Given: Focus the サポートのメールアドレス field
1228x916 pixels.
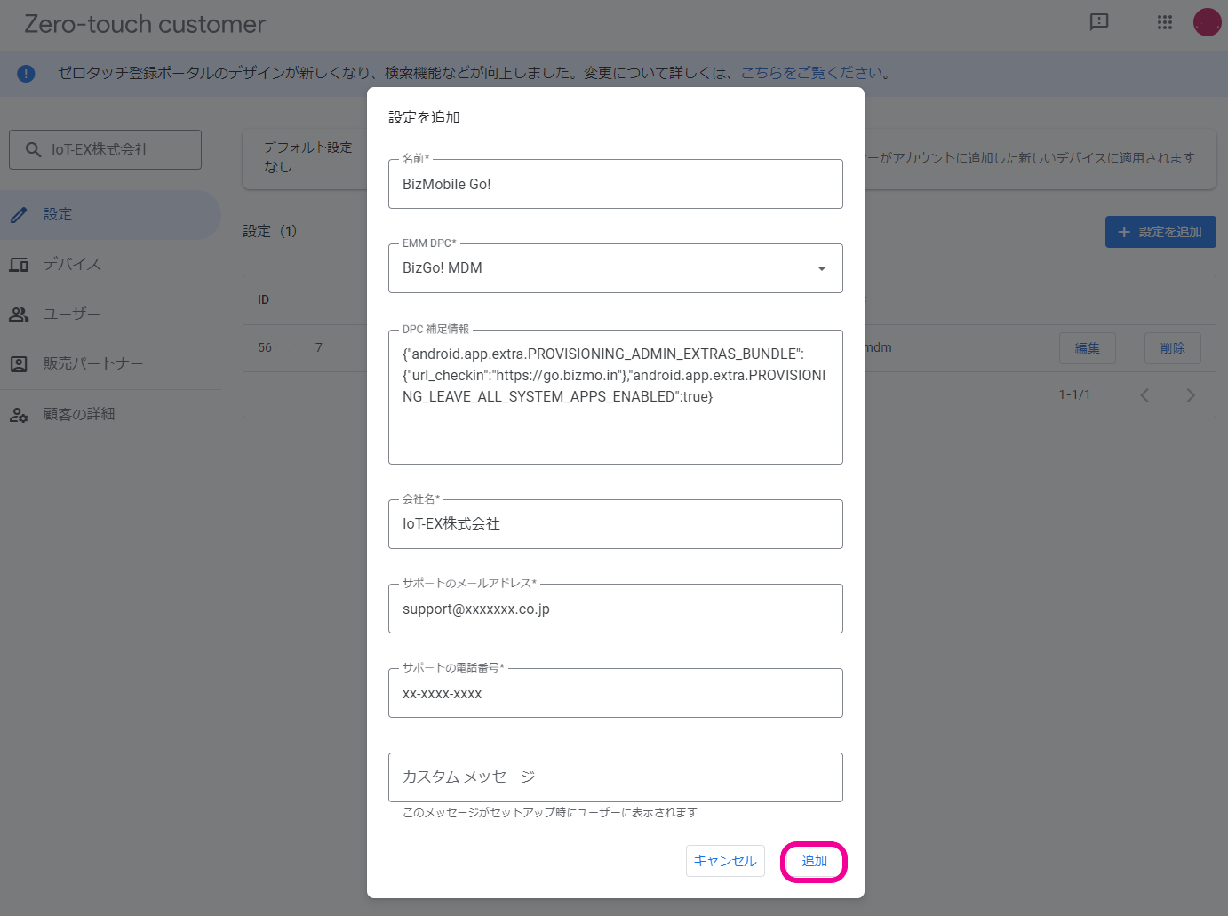Looking at the screenshot, I should [615, 609].
